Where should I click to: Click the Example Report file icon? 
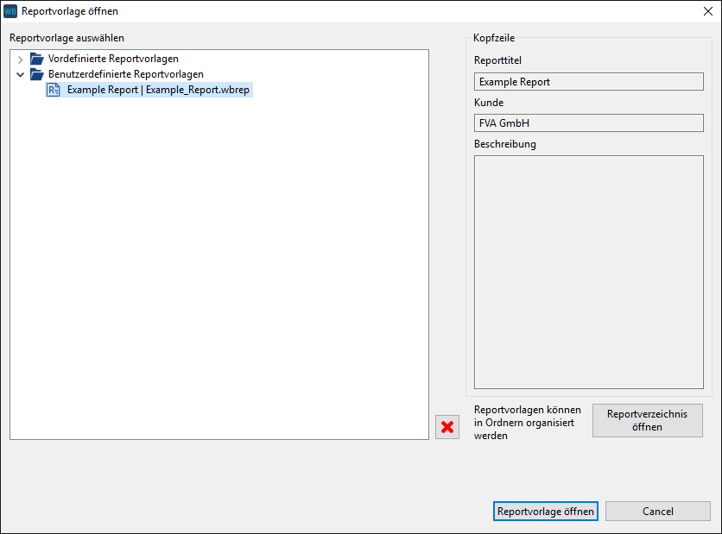[x=54, y=90]
